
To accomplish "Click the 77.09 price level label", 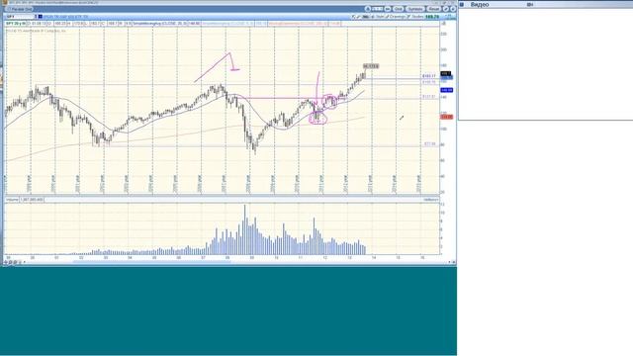I will coord(430,144).
